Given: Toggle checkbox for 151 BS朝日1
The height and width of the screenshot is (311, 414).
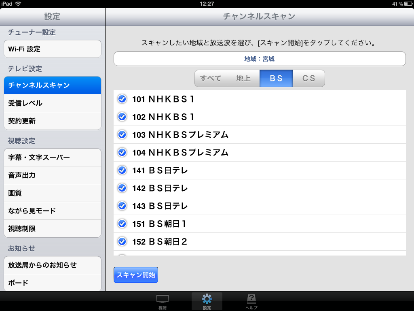Looking at the screenshot, I should pos(122,224).
